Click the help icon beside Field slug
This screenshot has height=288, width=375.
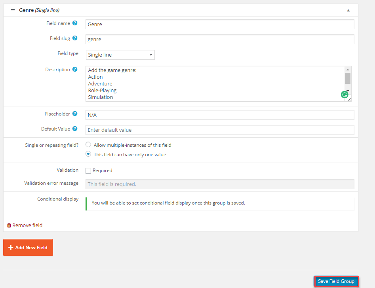(x=75, y=38)
